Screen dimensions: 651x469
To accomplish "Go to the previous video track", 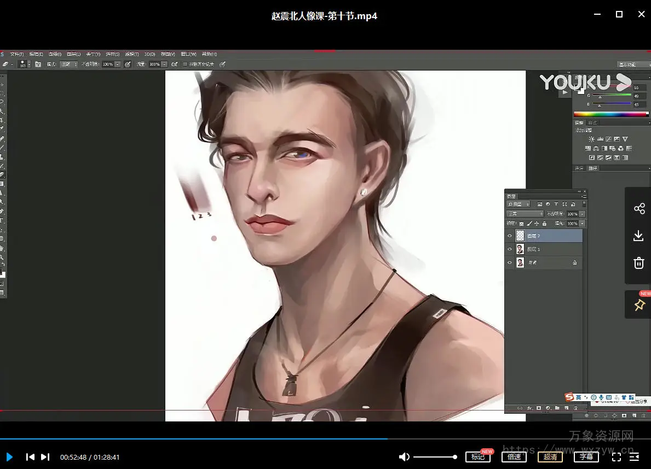I will click(x=31, y=457).
